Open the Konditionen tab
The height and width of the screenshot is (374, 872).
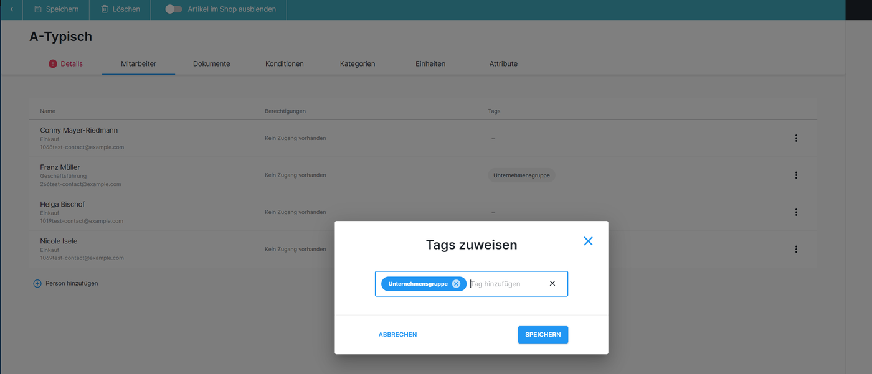[284, 63]
